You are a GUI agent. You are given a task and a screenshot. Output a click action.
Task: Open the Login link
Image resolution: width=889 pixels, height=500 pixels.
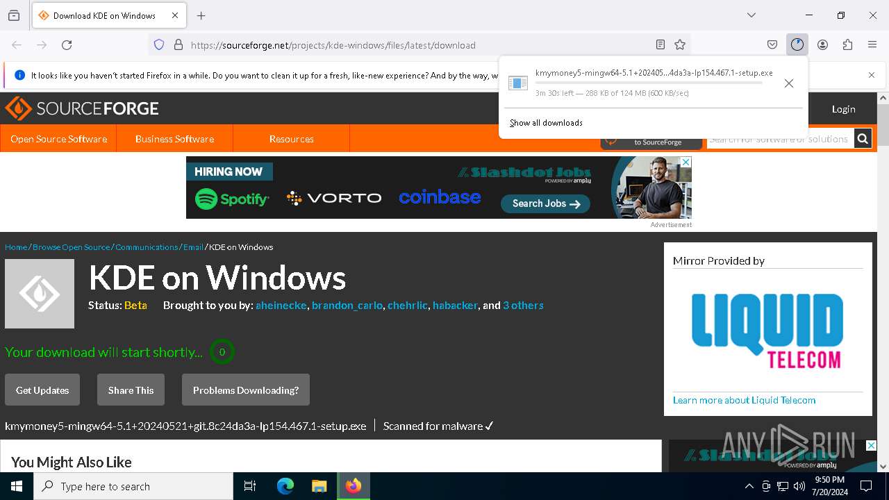(x=843, y=109)
